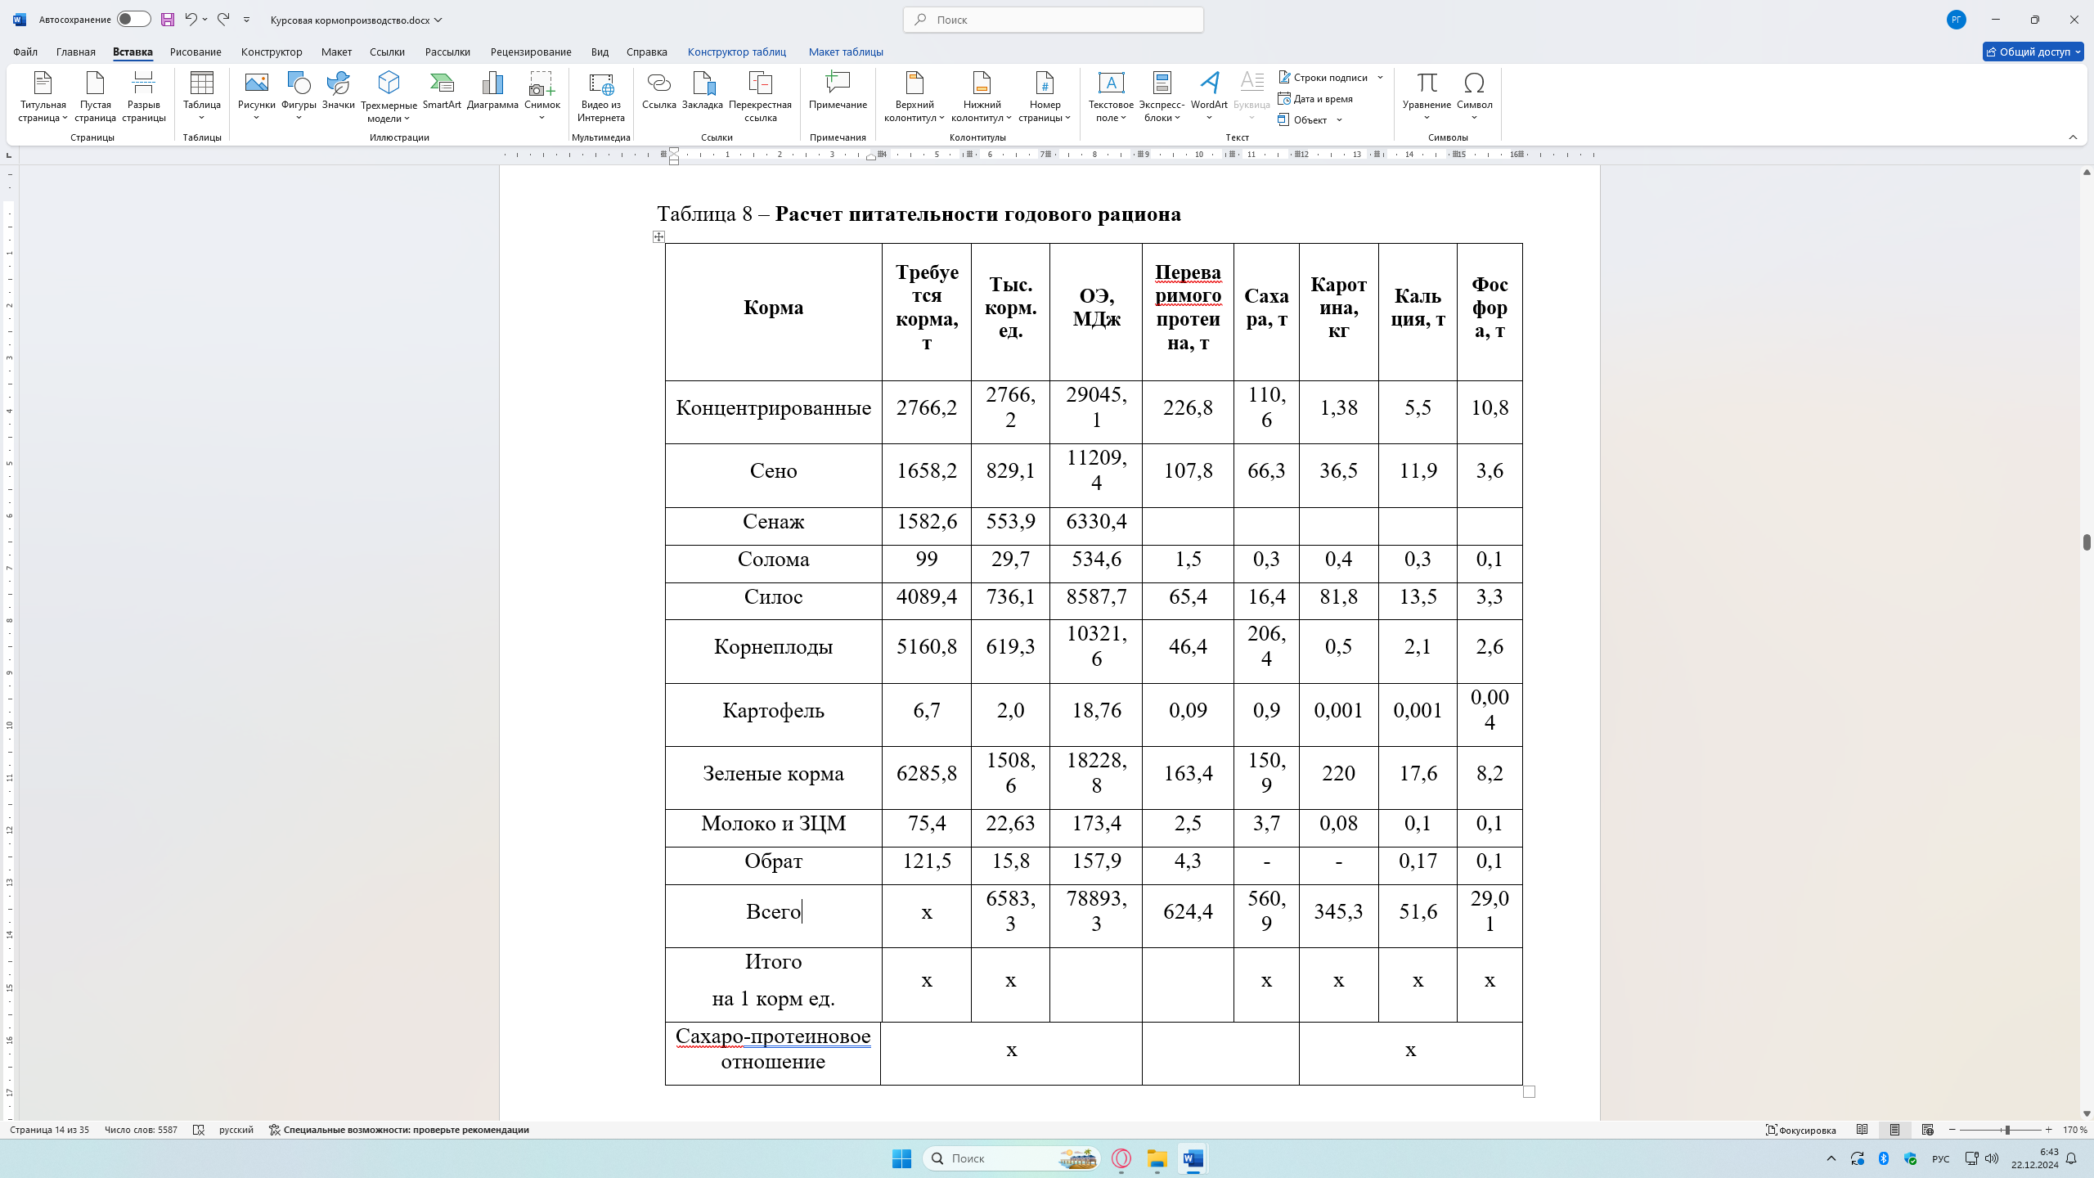Insert a page break (Разрыв страницы)
2094x1178 pixels.
[144, 97]
